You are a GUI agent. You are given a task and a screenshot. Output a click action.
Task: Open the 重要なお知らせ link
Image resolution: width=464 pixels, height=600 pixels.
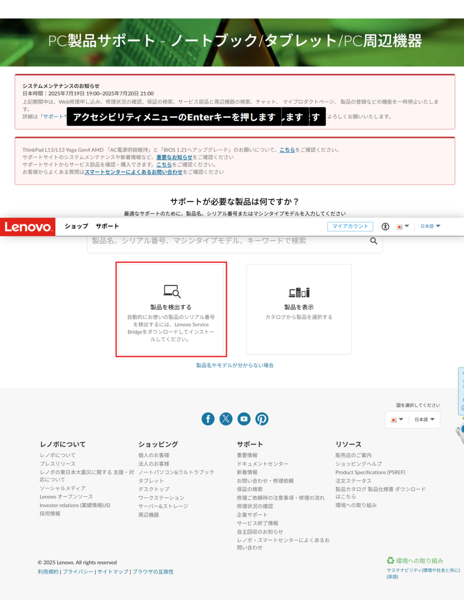(174, 157)
